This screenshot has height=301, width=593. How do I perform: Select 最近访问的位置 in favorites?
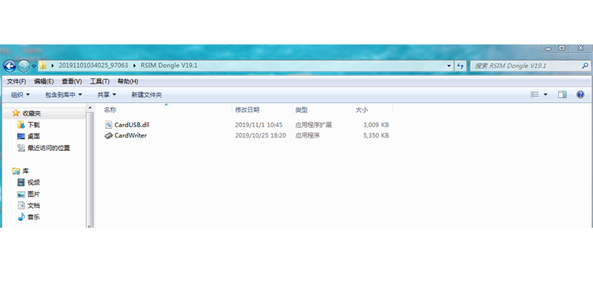click(49, 148)
